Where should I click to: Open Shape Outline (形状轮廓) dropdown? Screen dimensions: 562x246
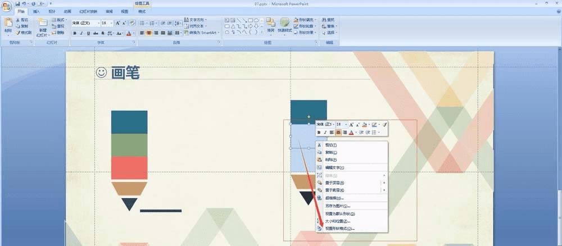305,26
